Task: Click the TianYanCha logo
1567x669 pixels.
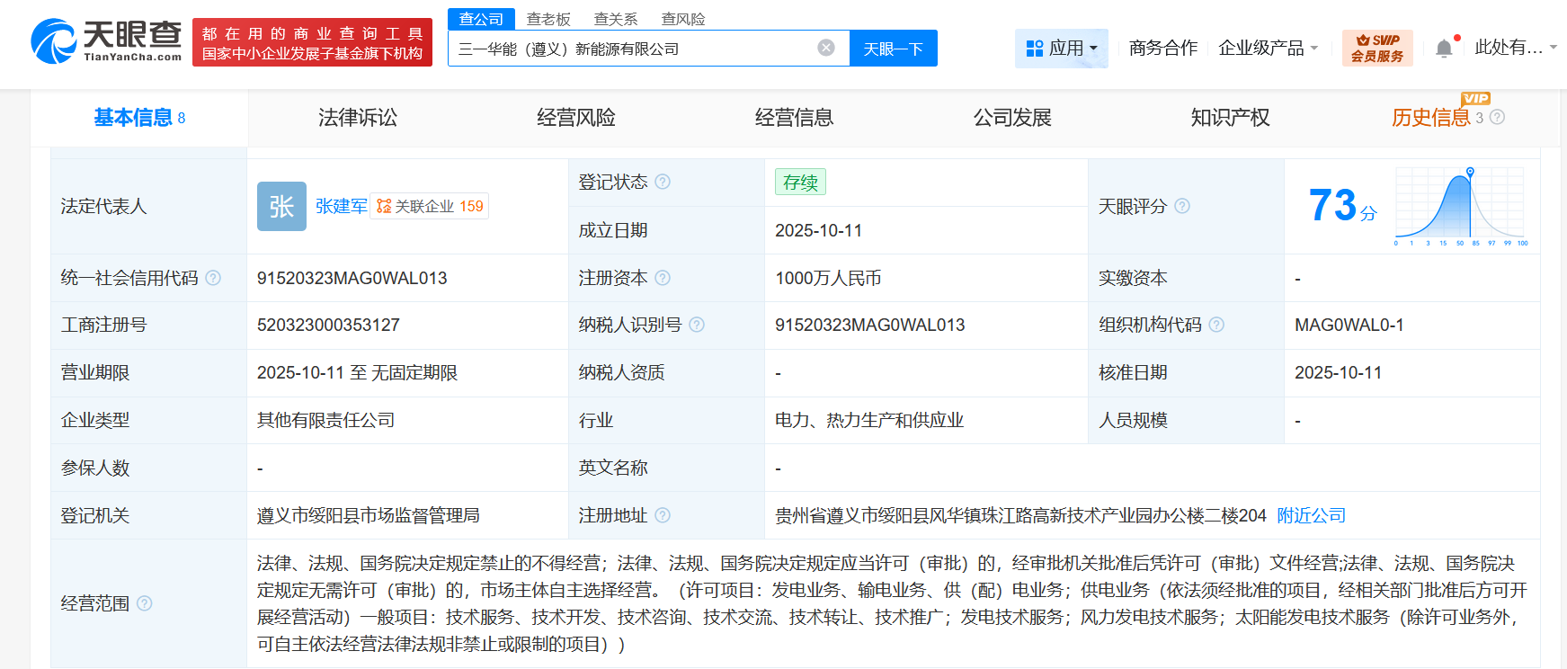Action: pyautogui.click(x=106, y=41)
